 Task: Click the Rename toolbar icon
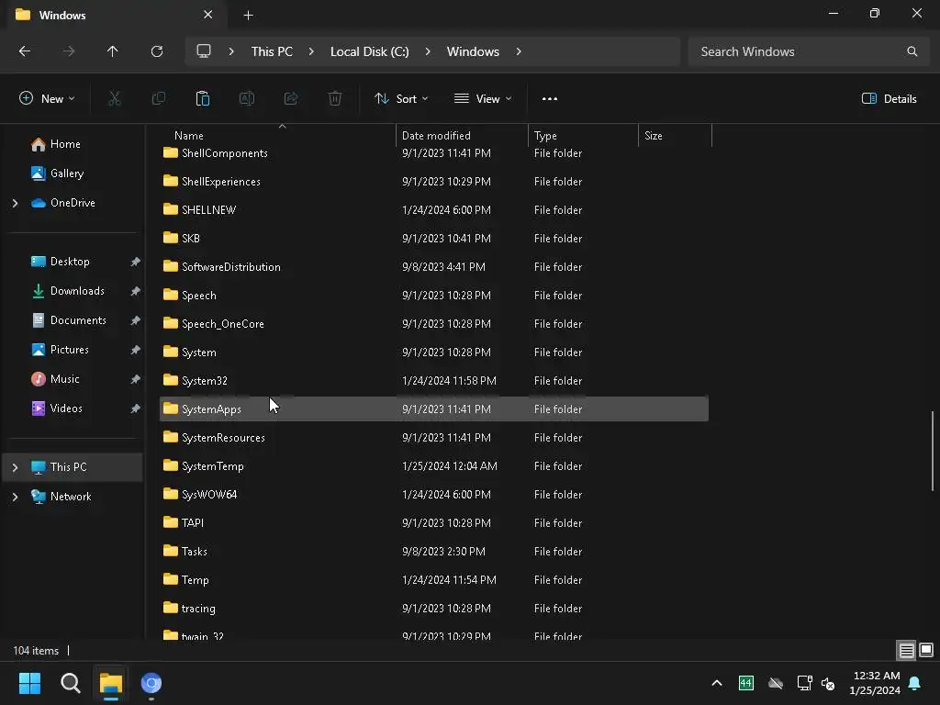[247, 99]
